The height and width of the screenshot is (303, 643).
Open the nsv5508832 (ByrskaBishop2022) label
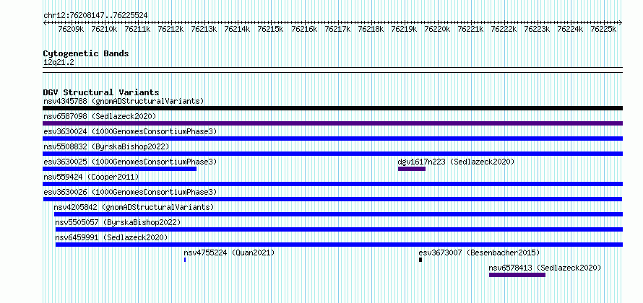coord(106,146)
